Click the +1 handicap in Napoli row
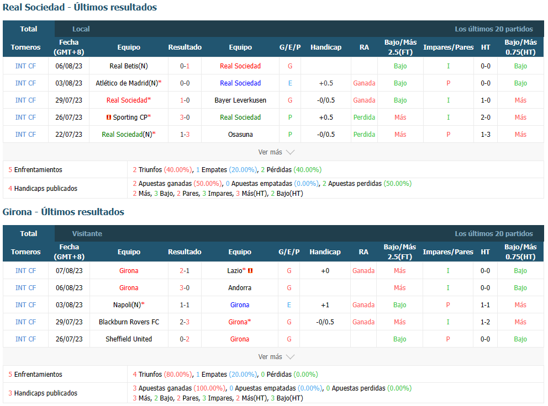 coord(325,304)
